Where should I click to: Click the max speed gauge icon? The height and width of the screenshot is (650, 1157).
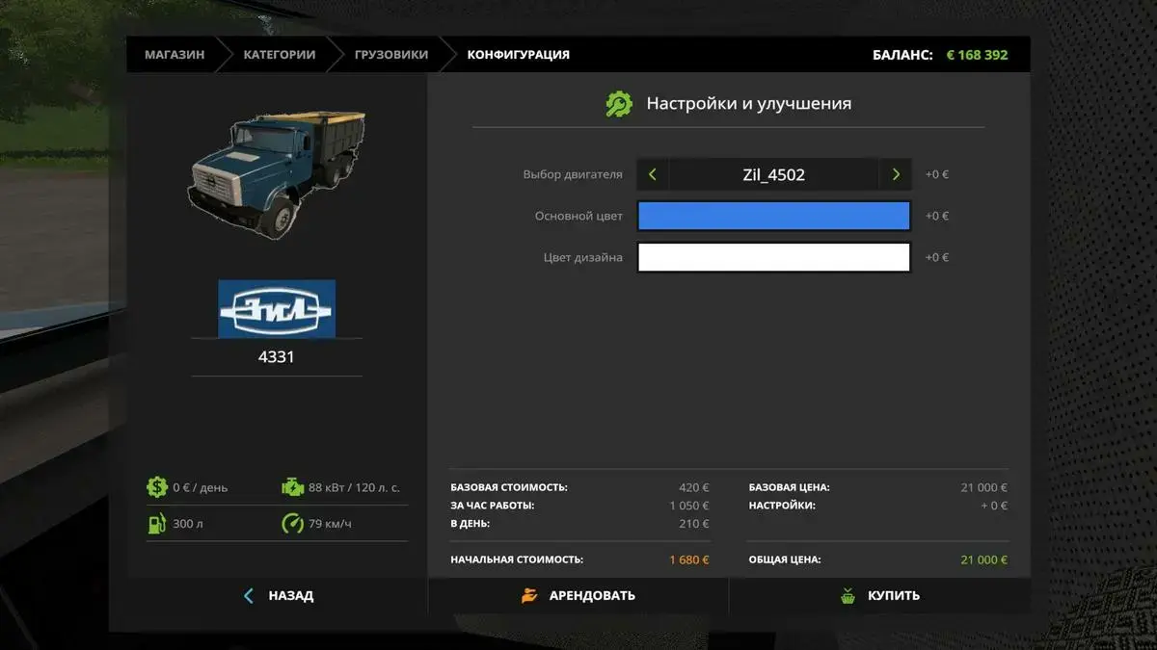[x=292, y=525]
